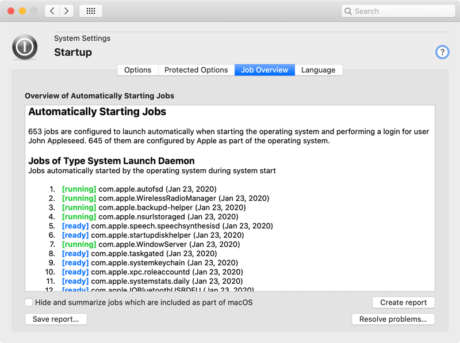Go back with the left arrow button

(x=52, y=11)
